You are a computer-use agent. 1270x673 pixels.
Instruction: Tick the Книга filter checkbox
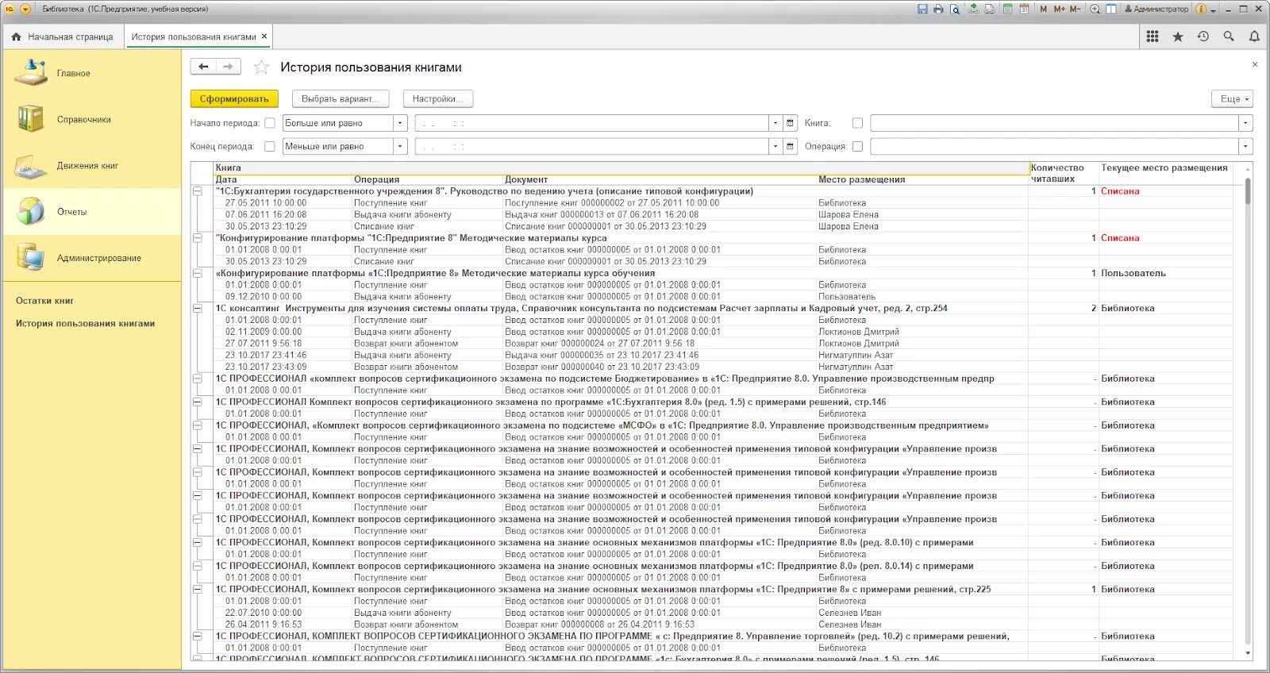[857, 123]
